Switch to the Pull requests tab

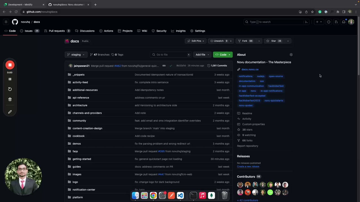(x=57, y=31)
